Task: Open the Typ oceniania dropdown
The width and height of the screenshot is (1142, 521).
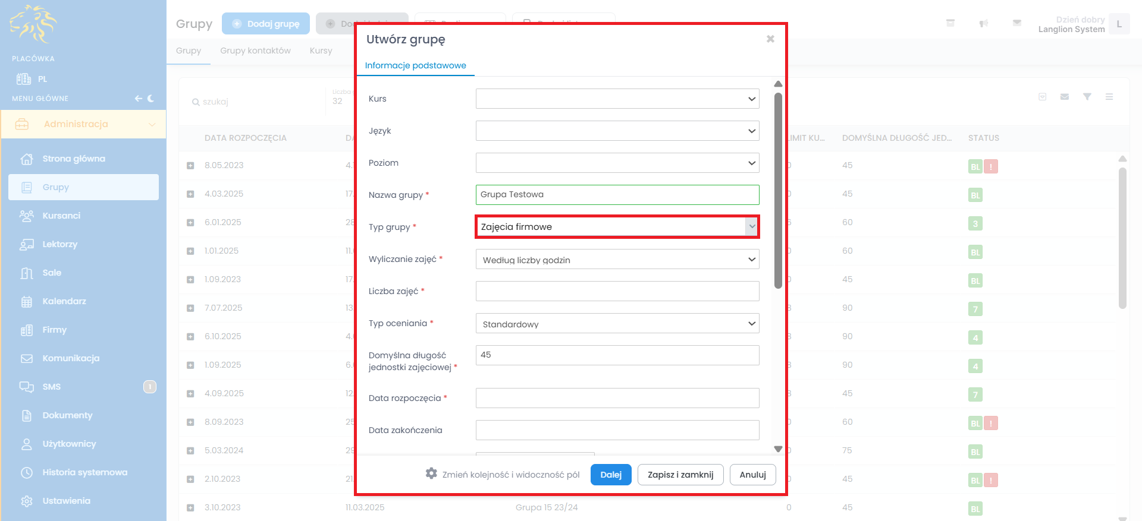Action: click(x=617, y=323)
